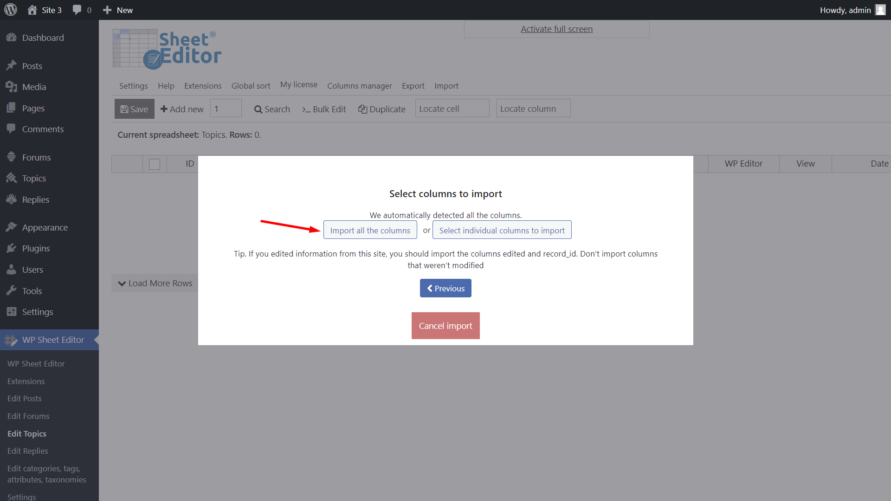
Task: Click the Previous navigation button
Action: click(x=445, y=288)
